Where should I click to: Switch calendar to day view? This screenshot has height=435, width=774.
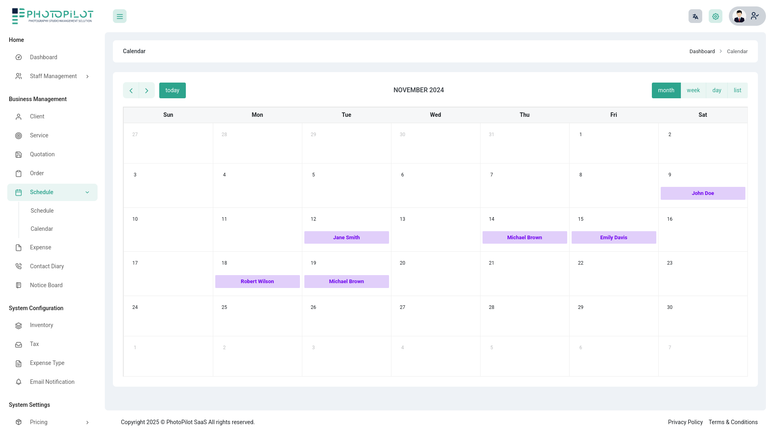[x=717, y=90]
